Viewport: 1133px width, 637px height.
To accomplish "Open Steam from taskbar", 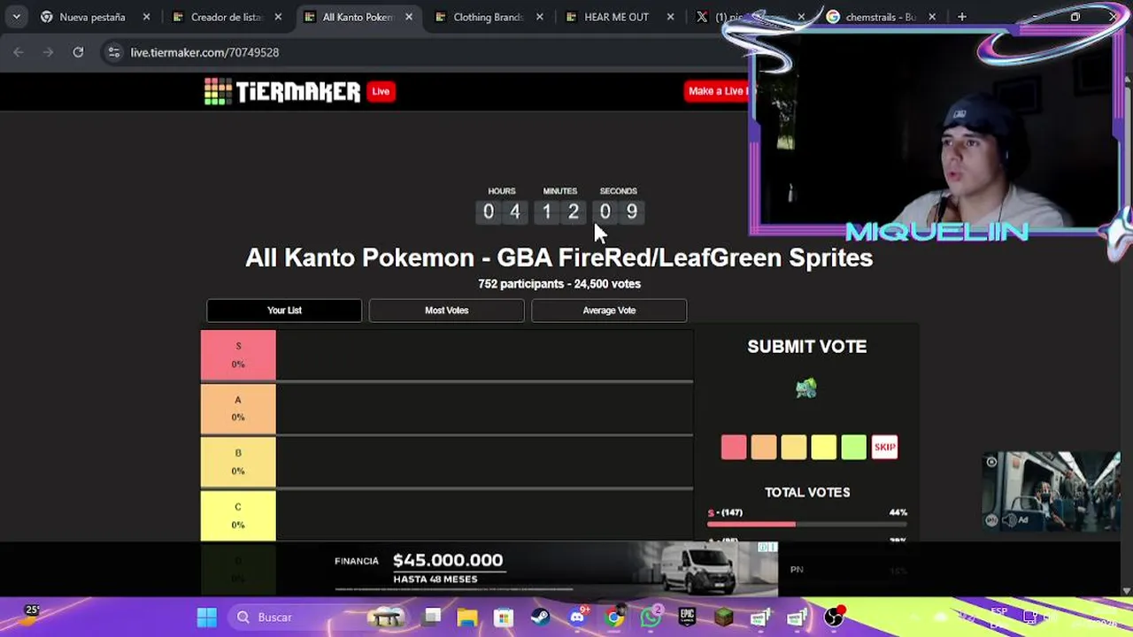I will click(x=540, y=617).
